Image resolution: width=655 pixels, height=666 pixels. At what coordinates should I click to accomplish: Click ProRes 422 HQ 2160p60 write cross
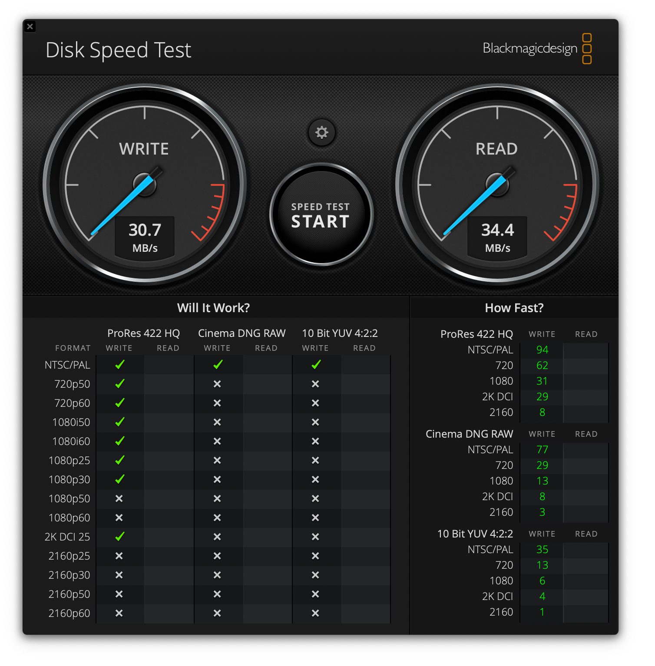click(x=119, y=613)
